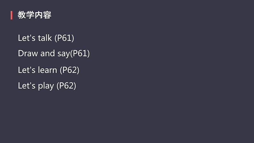Select the "Let's play (P62)" line
This screenshot has height=143, width=254.
[x=47, y=86]
